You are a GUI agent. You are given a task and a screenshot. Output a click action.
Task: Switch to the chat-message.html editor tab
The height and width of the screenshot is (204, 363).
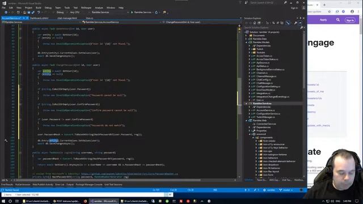[x=67, y=18]
